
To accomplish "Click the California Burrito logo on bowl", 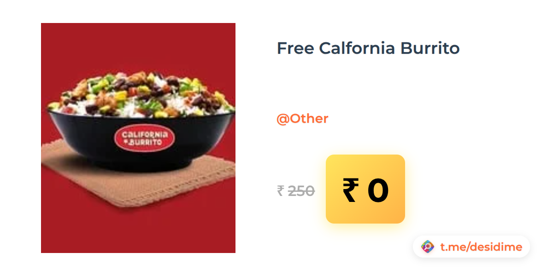I will click(144, 138).
